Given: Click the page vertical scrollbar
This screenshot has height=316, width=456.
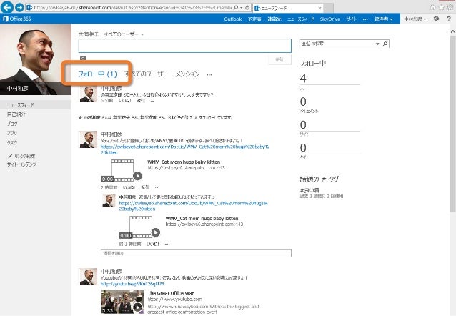Looking at the screenshot, I should 453,125.
